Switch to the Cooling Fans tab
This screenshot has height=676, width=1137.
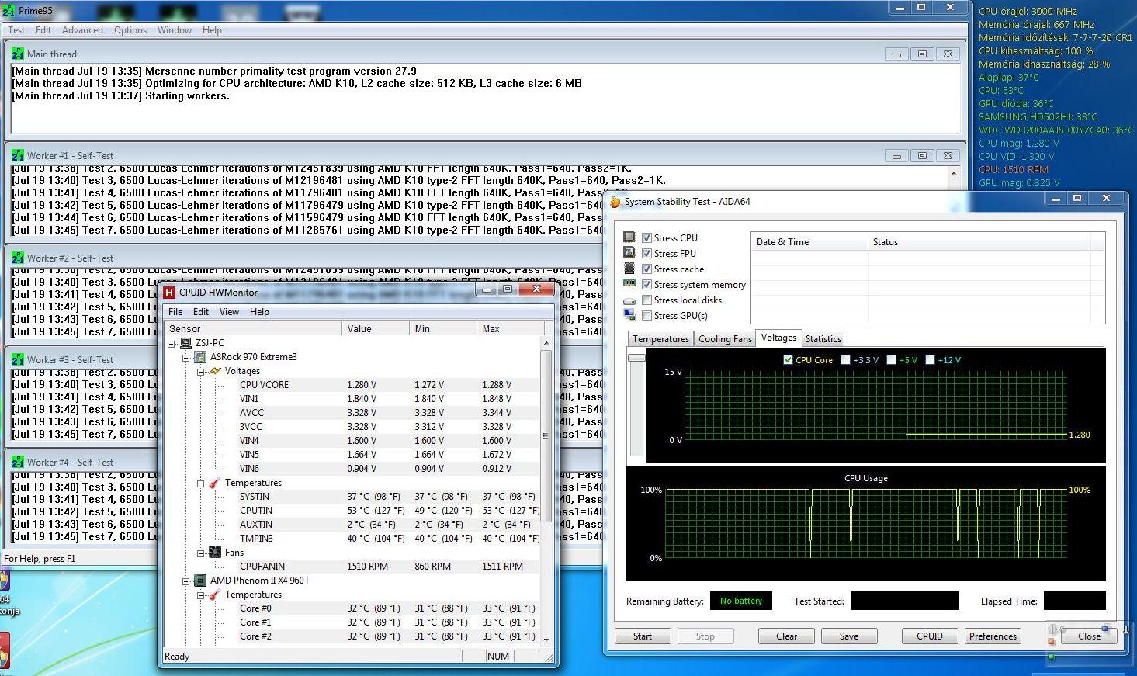[725, 339]
